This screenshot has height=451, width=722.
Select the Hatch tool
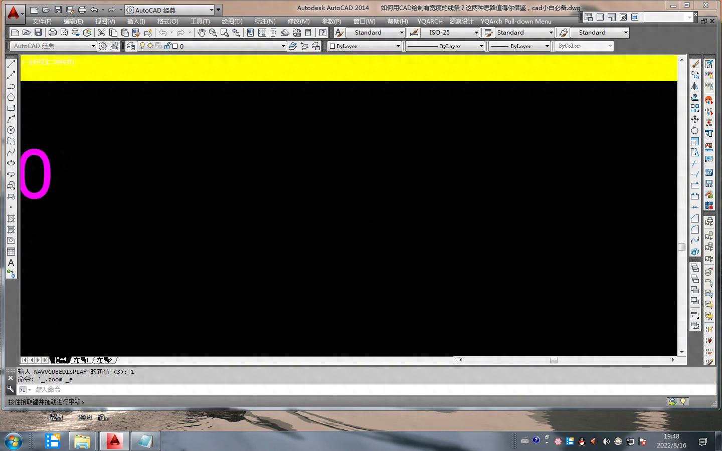click(x=11, y=218)
